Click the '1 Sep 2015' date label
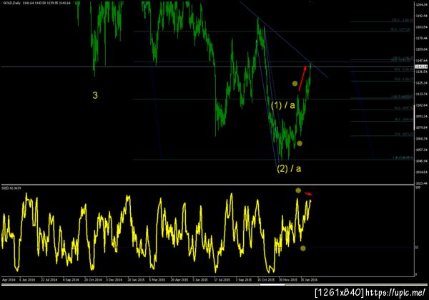The width and height of the screenshot is (429, 300). pyautogui.click(x=244, y=280)
